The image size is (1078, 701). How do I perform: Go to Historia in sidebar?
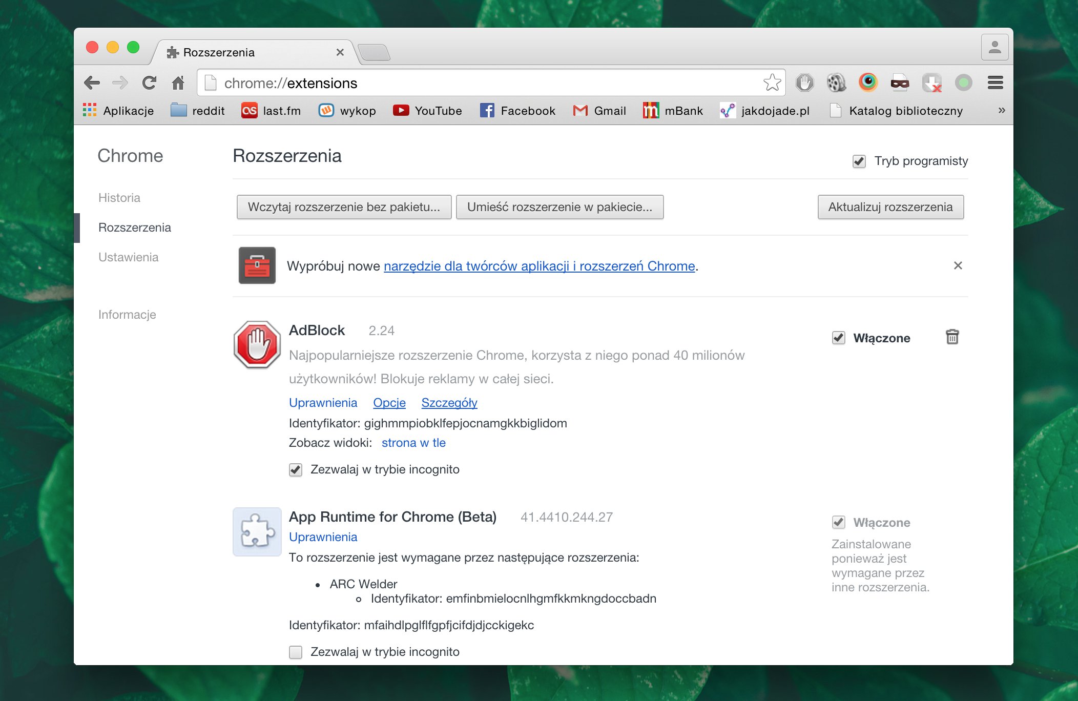pyautogui.click(x=119, y=198)
